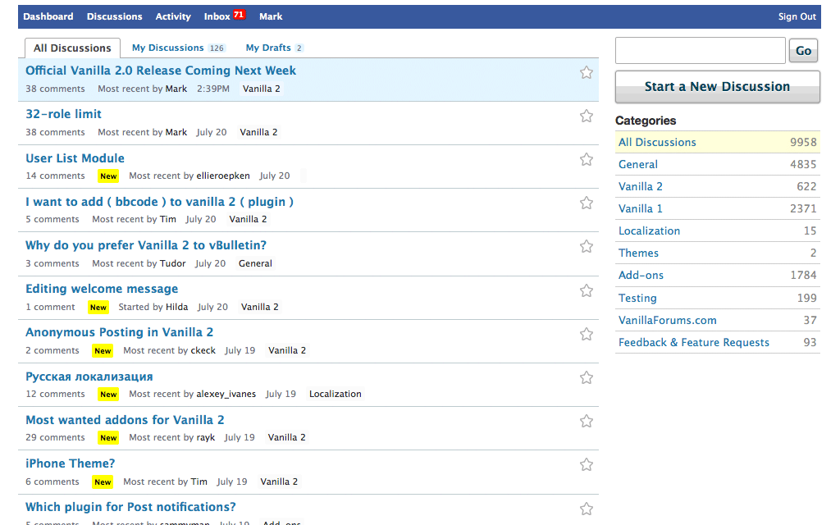Bookmark the Official Vanilla 2.0 Release discussion star
The width and height of the screenshot is (840, 525).
point(586,72)
